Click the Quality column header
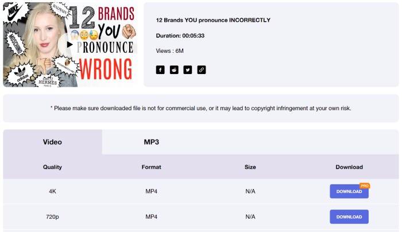 click(52, 167)
